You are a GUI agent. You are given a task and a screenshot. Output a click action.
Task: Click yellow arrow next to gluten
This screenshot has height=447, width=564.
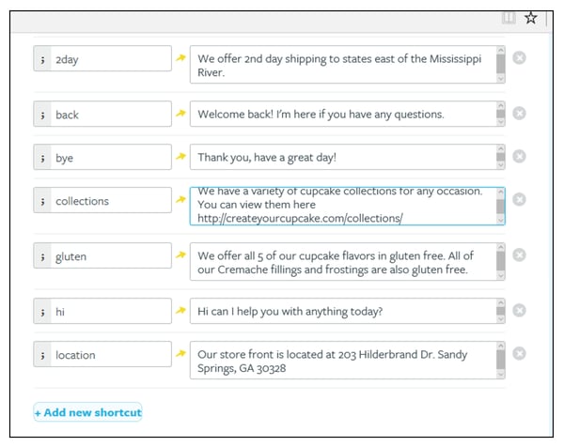pyautogui.click(x=180, y=255)
